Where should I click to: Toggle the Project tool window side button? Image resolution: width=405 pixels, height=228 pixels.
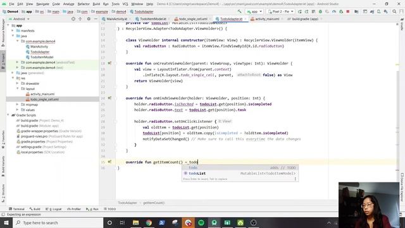pyautogui.click(x=3, y=61)
